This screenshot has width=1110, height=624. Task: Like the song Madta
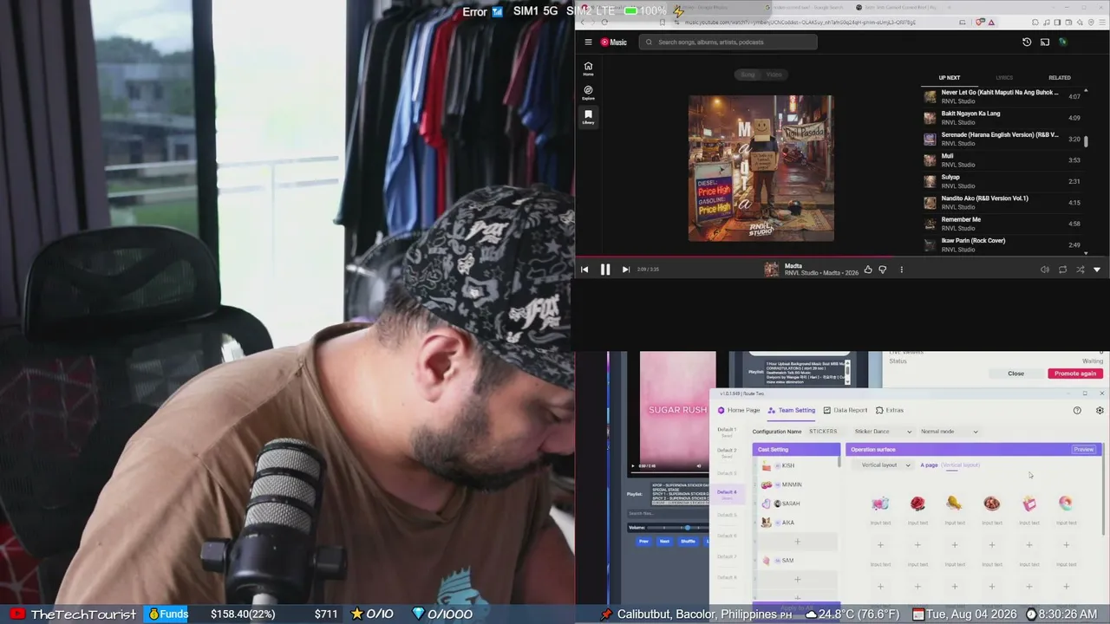868,270
